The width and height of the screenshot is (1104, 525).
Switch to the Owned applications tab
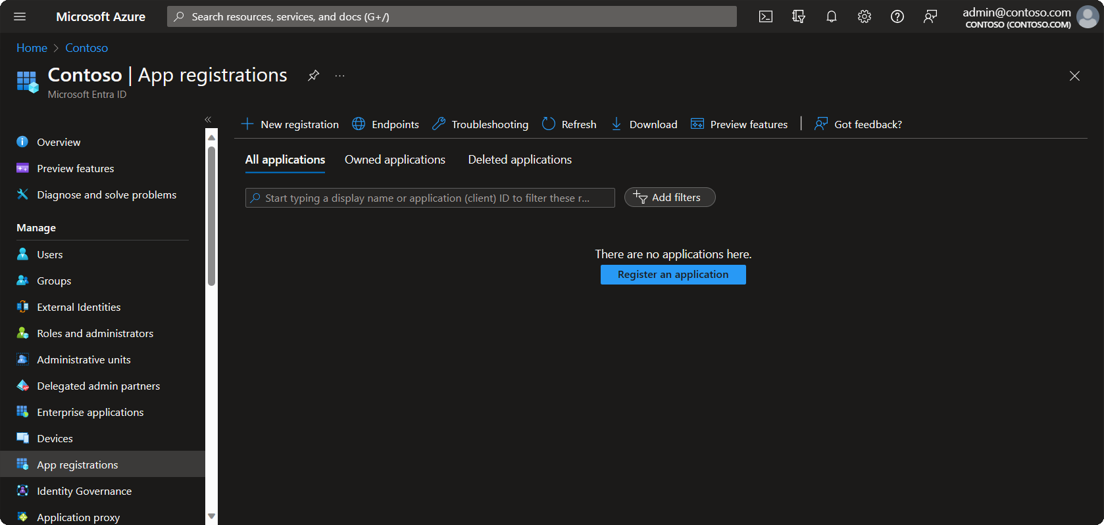pyautogui.click(x=395, y=160)
